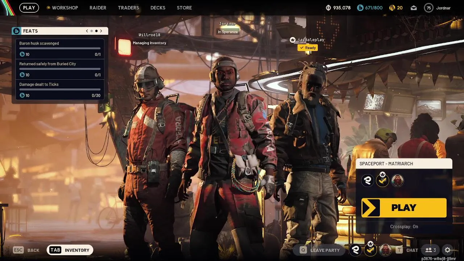Click the Feats panel header icon
This screenshot has height=261, width=464.
[16, 31]
